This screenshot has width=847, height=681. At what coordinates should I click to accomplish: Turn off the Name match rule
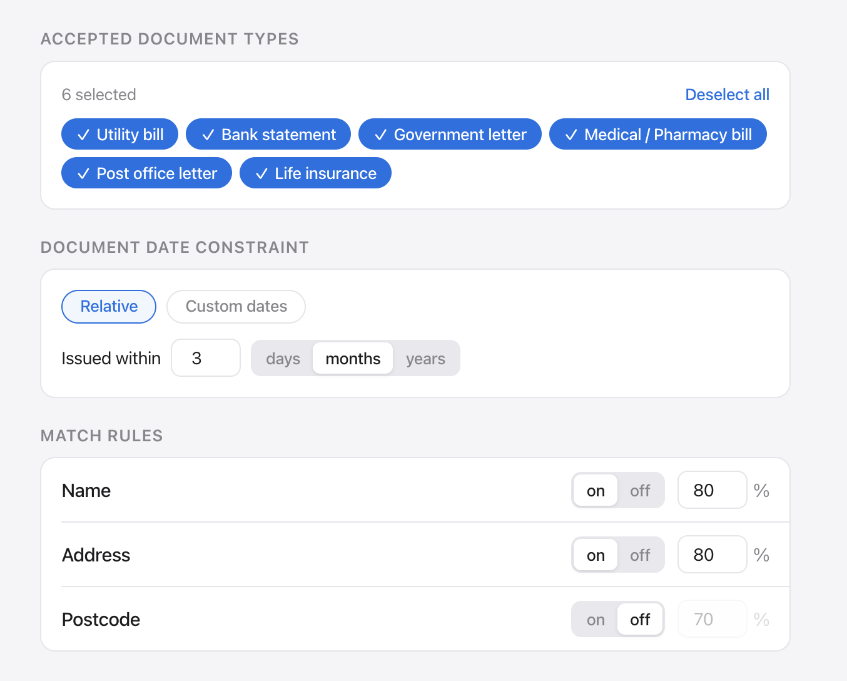[x=640, y=490]
